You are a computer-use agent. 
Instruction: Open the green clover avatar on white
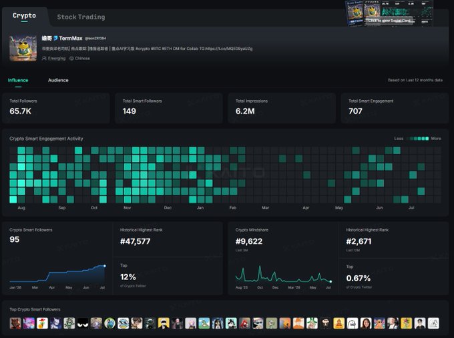[312, 323]
